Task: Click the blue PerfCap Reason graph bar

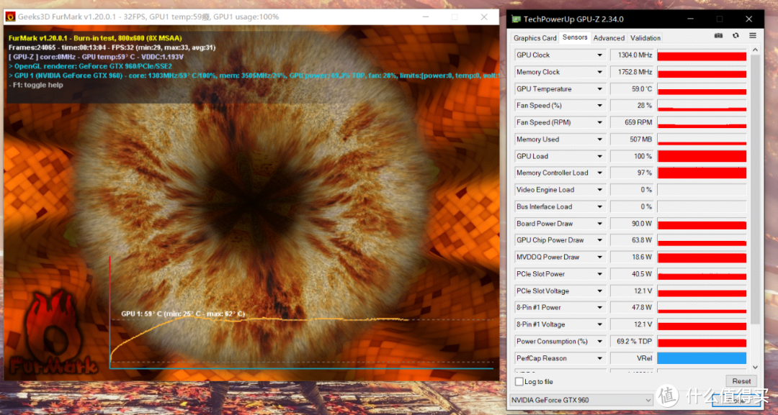Action: (x=702, y=358)
